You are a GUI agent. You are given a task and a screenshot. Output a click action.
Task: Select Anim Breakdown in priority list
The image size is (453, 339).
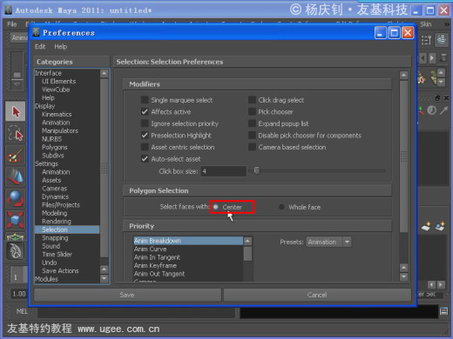pos(188,241)
